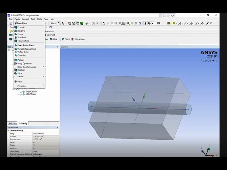Click the green Magnifier Window icon
This screenshot has height=170, width=227.
(128, 23)
